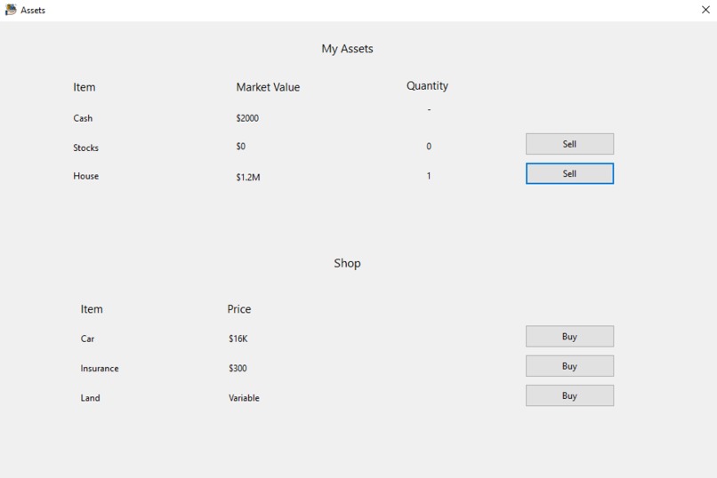Click the 'Assets' window title text
717x478 pixels.
pyautogui.click(x=33, y=10)
